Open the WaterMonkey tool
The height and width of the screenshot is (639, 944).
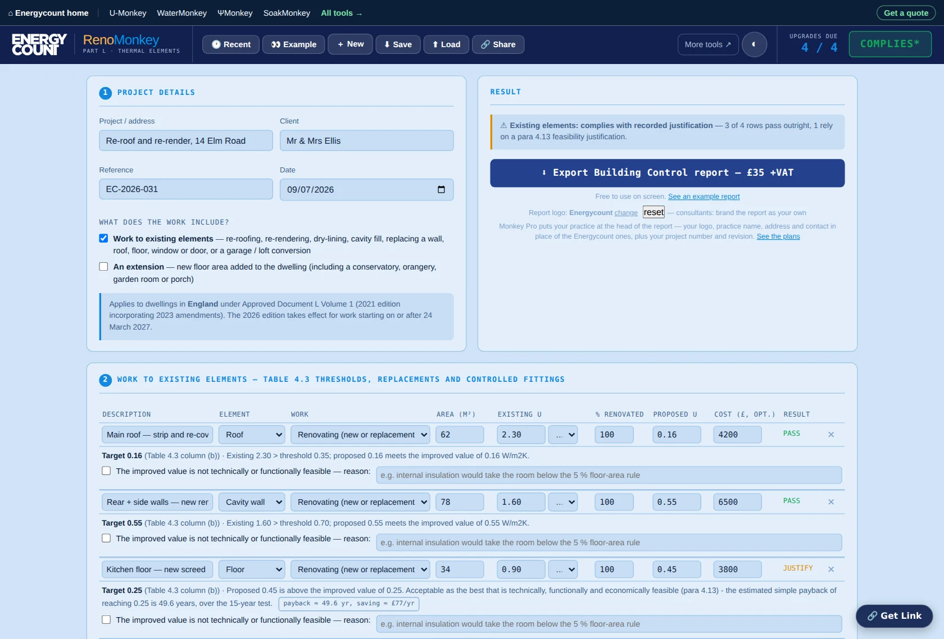(181, 13)
